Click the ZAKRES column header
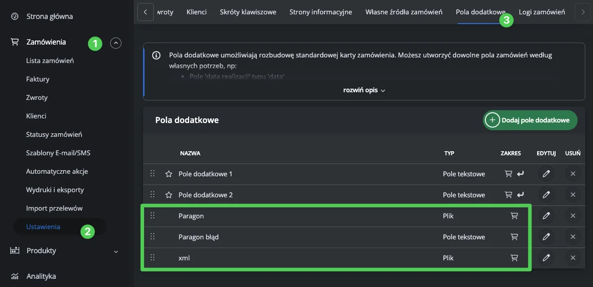Viewport: 593px width, 287px height. 511,154
